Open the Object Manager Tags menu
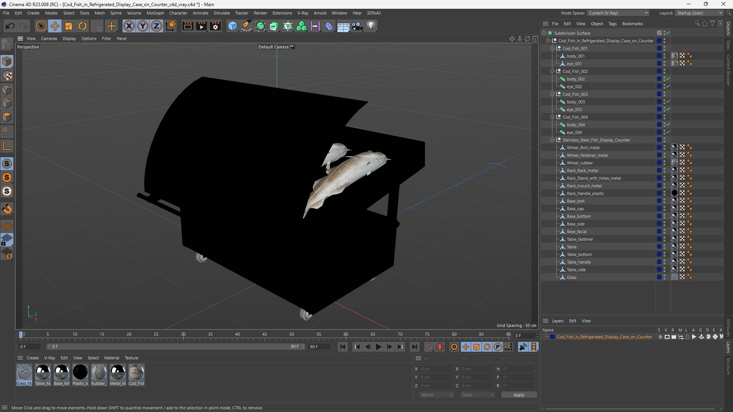Image resolution: width=733 pixels, height=412 pixels. pyautogui.click(x=612, y=24)
